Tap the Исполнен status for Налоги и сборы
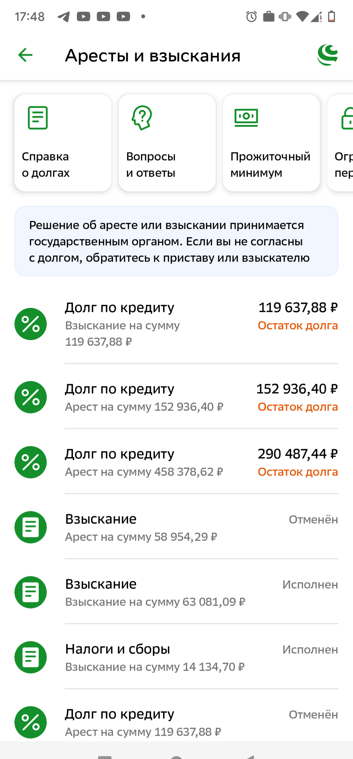 click(x=310, y=649)
